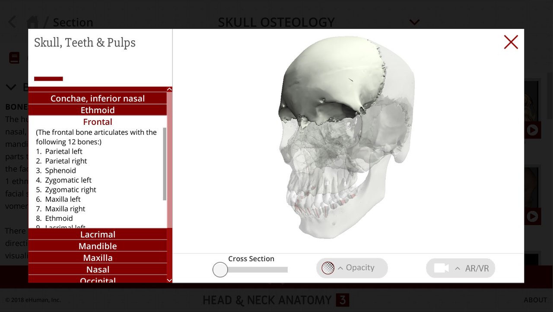This screenshot has height=312, width=553.
Task: Expand the AR/VR options chevron
Action: [457, 269]
